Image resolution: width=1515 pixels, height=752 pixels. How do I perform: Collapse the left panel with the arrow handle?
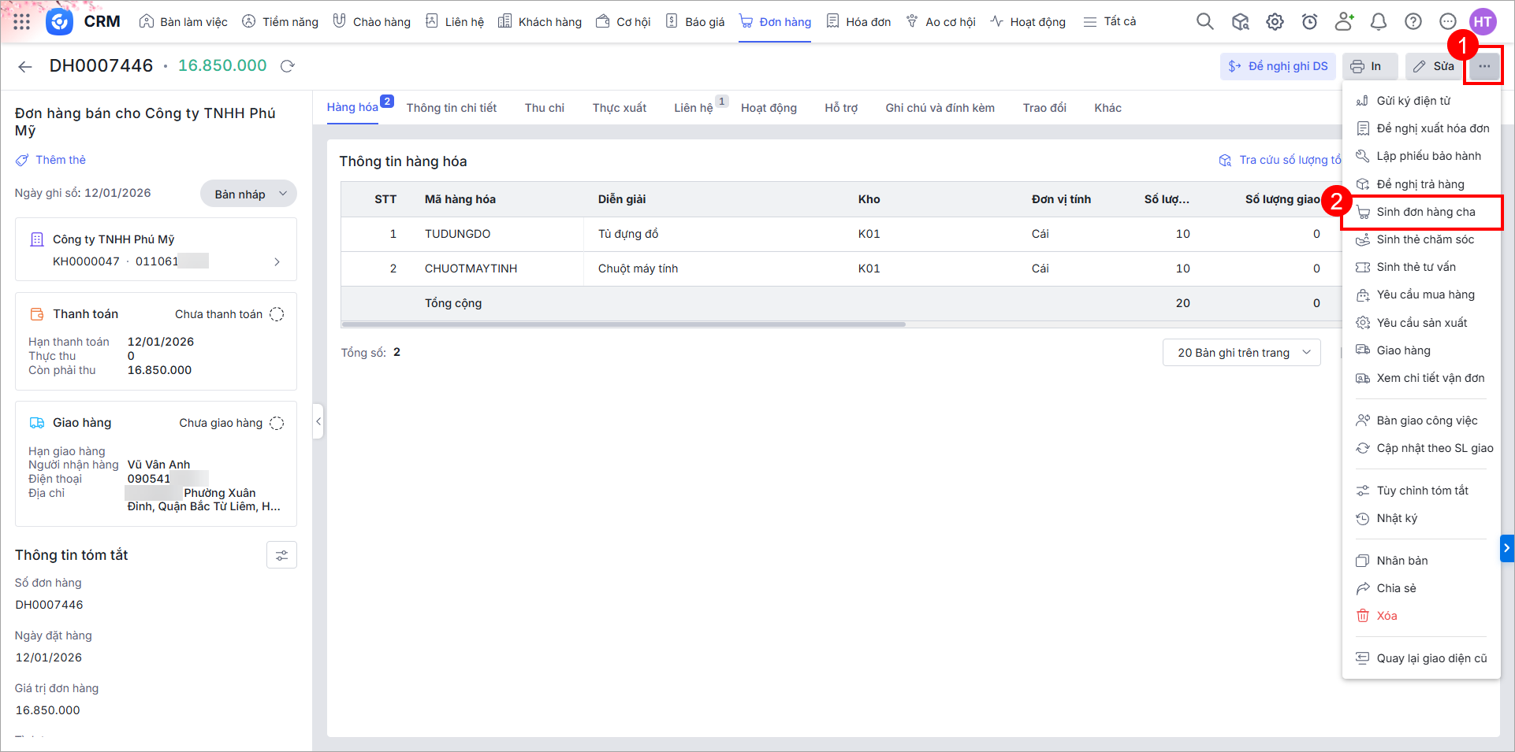[x=318, y=421]
